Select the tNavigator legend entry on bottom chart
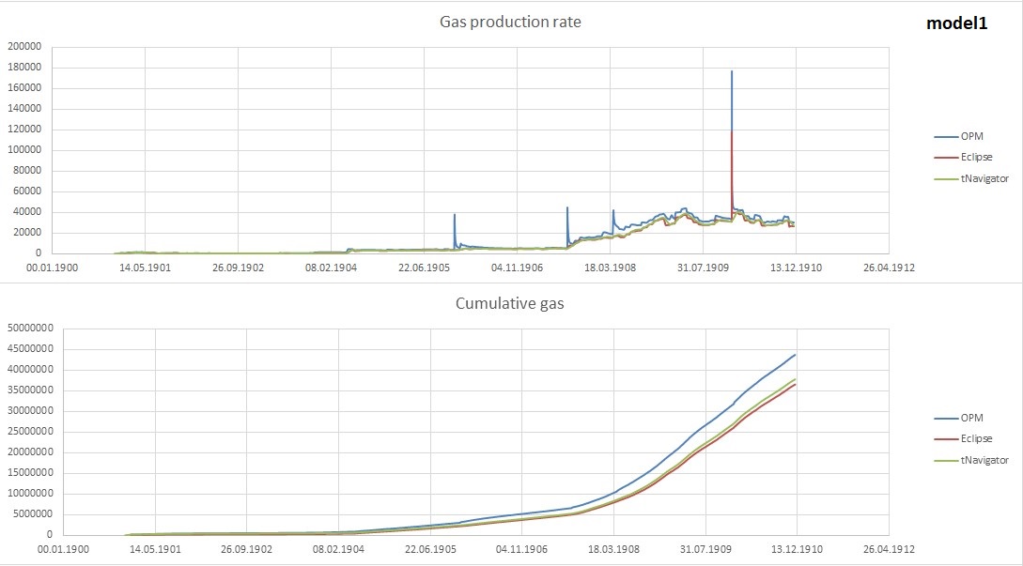 982,459
